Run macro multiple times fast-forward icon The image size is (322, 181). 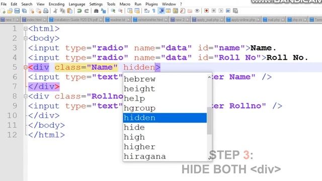point(228,11)
